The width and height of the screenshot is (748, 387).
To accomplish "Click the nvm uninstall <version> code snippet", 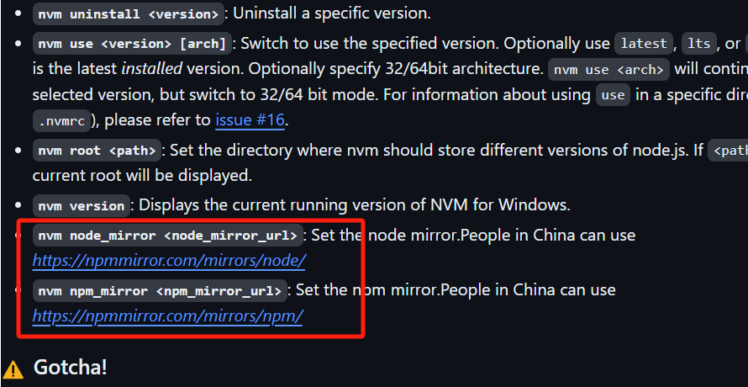I will (129, 13).
